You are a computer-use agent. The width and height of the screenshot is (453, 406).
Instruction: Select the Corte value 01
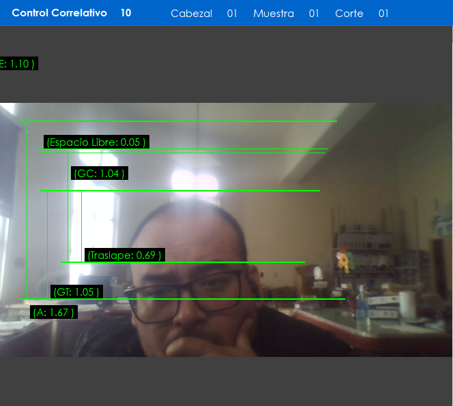tap(383, 14)
